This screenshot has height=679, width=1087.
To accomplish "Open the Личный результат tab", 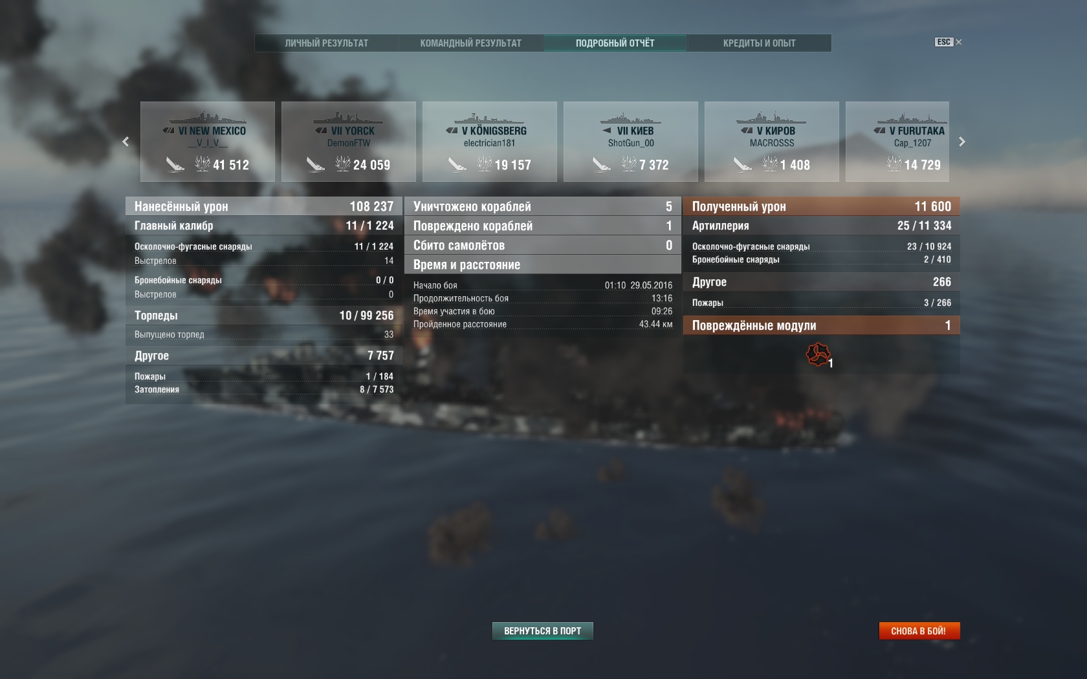I will coord(327,43).
